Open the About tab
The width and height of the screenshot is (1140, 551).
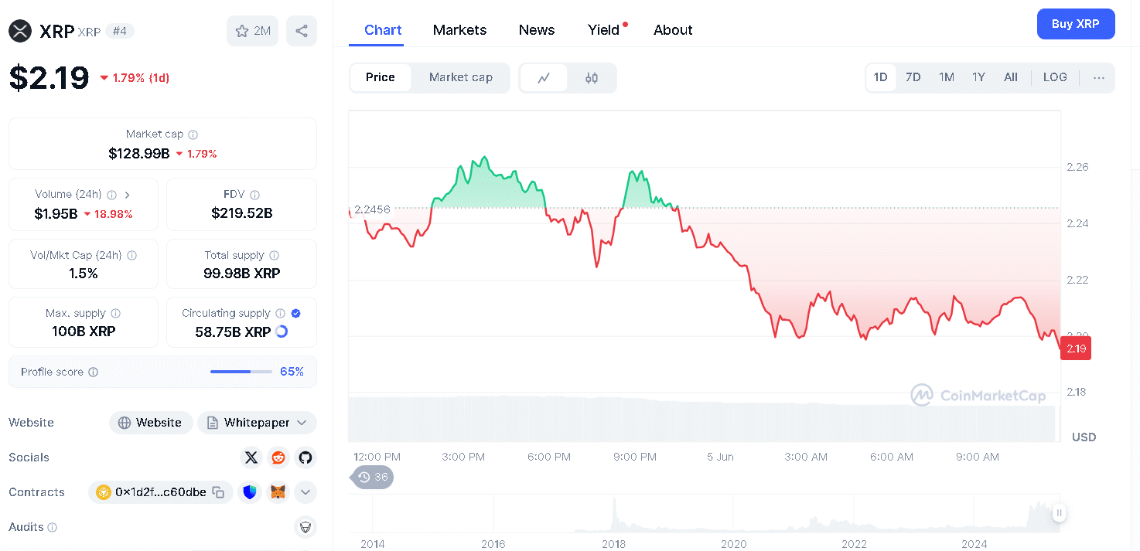tap(673, 30)
